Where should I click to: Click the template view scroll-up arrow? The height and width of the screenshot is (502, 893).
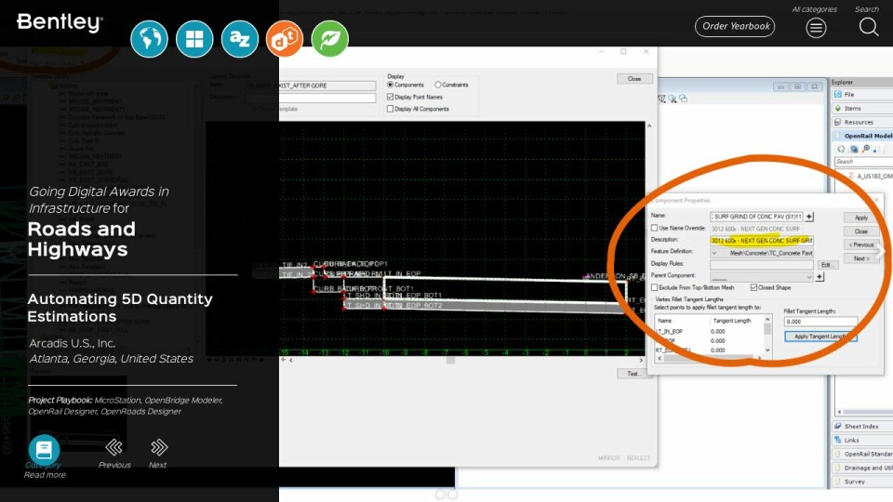pos(648,125)
